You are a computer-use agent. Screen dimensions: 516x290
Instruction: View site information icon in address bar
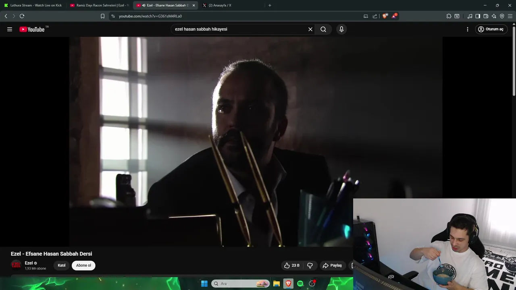coord(113,16)
